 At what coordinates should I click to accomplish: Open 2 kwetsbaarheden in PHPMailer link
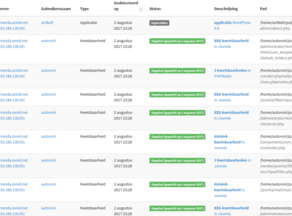(232, 73)
